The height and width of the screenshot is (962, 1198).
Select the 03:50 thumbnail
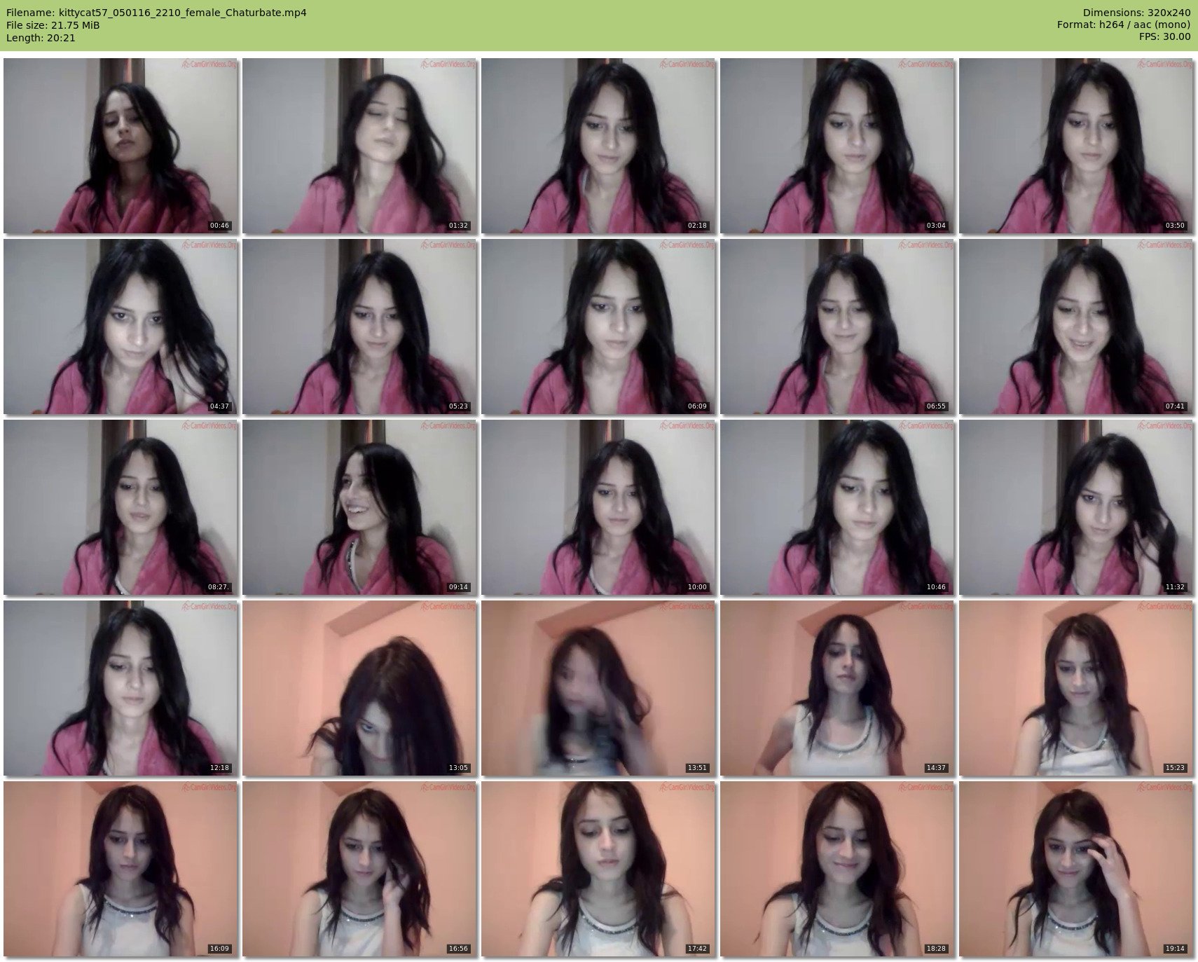(1075, 146)
